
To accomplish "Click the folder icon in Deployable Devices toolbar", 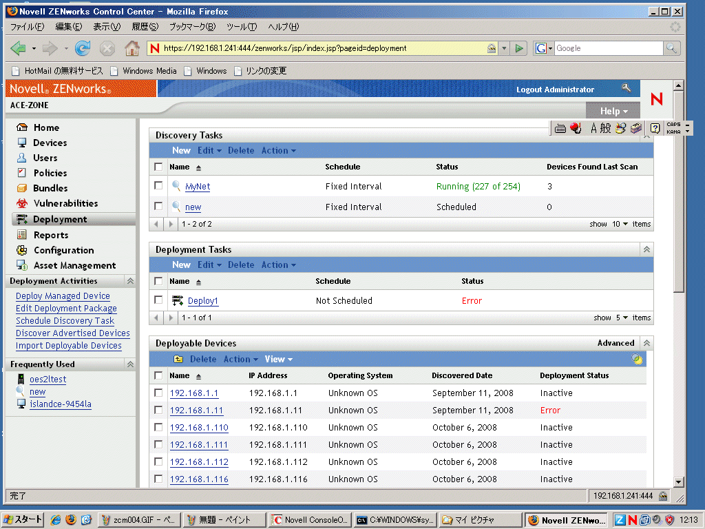I will [178, 359].
